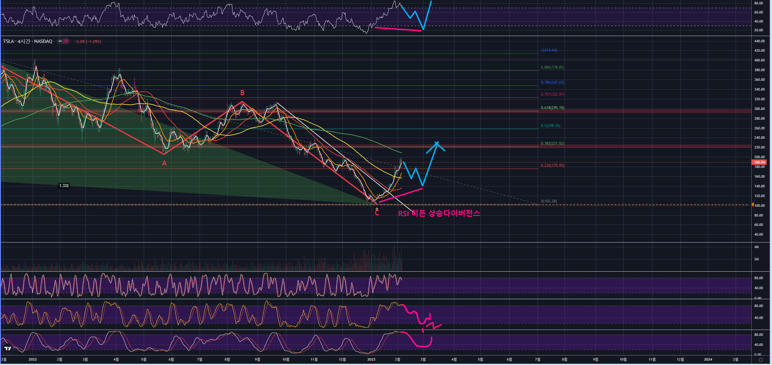Viewport: 772px width, 365px height.
Task: Click the current price label 189.94
Action: pyautogui.click(x=759, y=162)
